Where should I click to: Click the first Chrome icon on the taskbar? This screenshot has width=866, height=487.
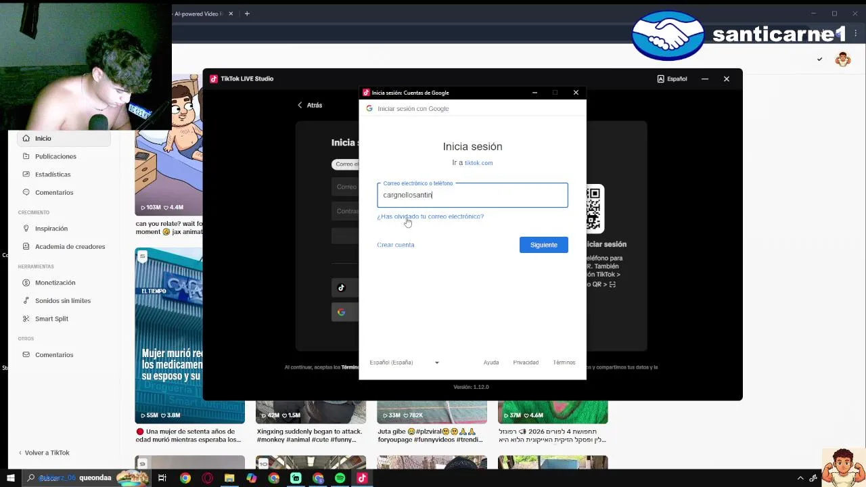point(185,478)
